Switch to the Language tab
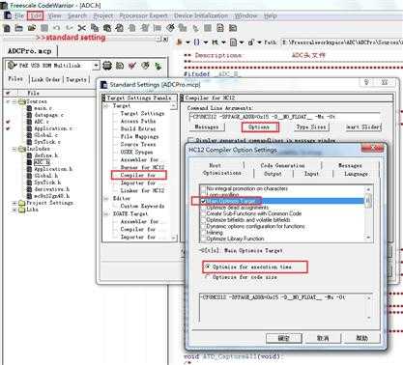Viewport: 403px width, 365px height. pyautogui.click(x=356, y=174)
